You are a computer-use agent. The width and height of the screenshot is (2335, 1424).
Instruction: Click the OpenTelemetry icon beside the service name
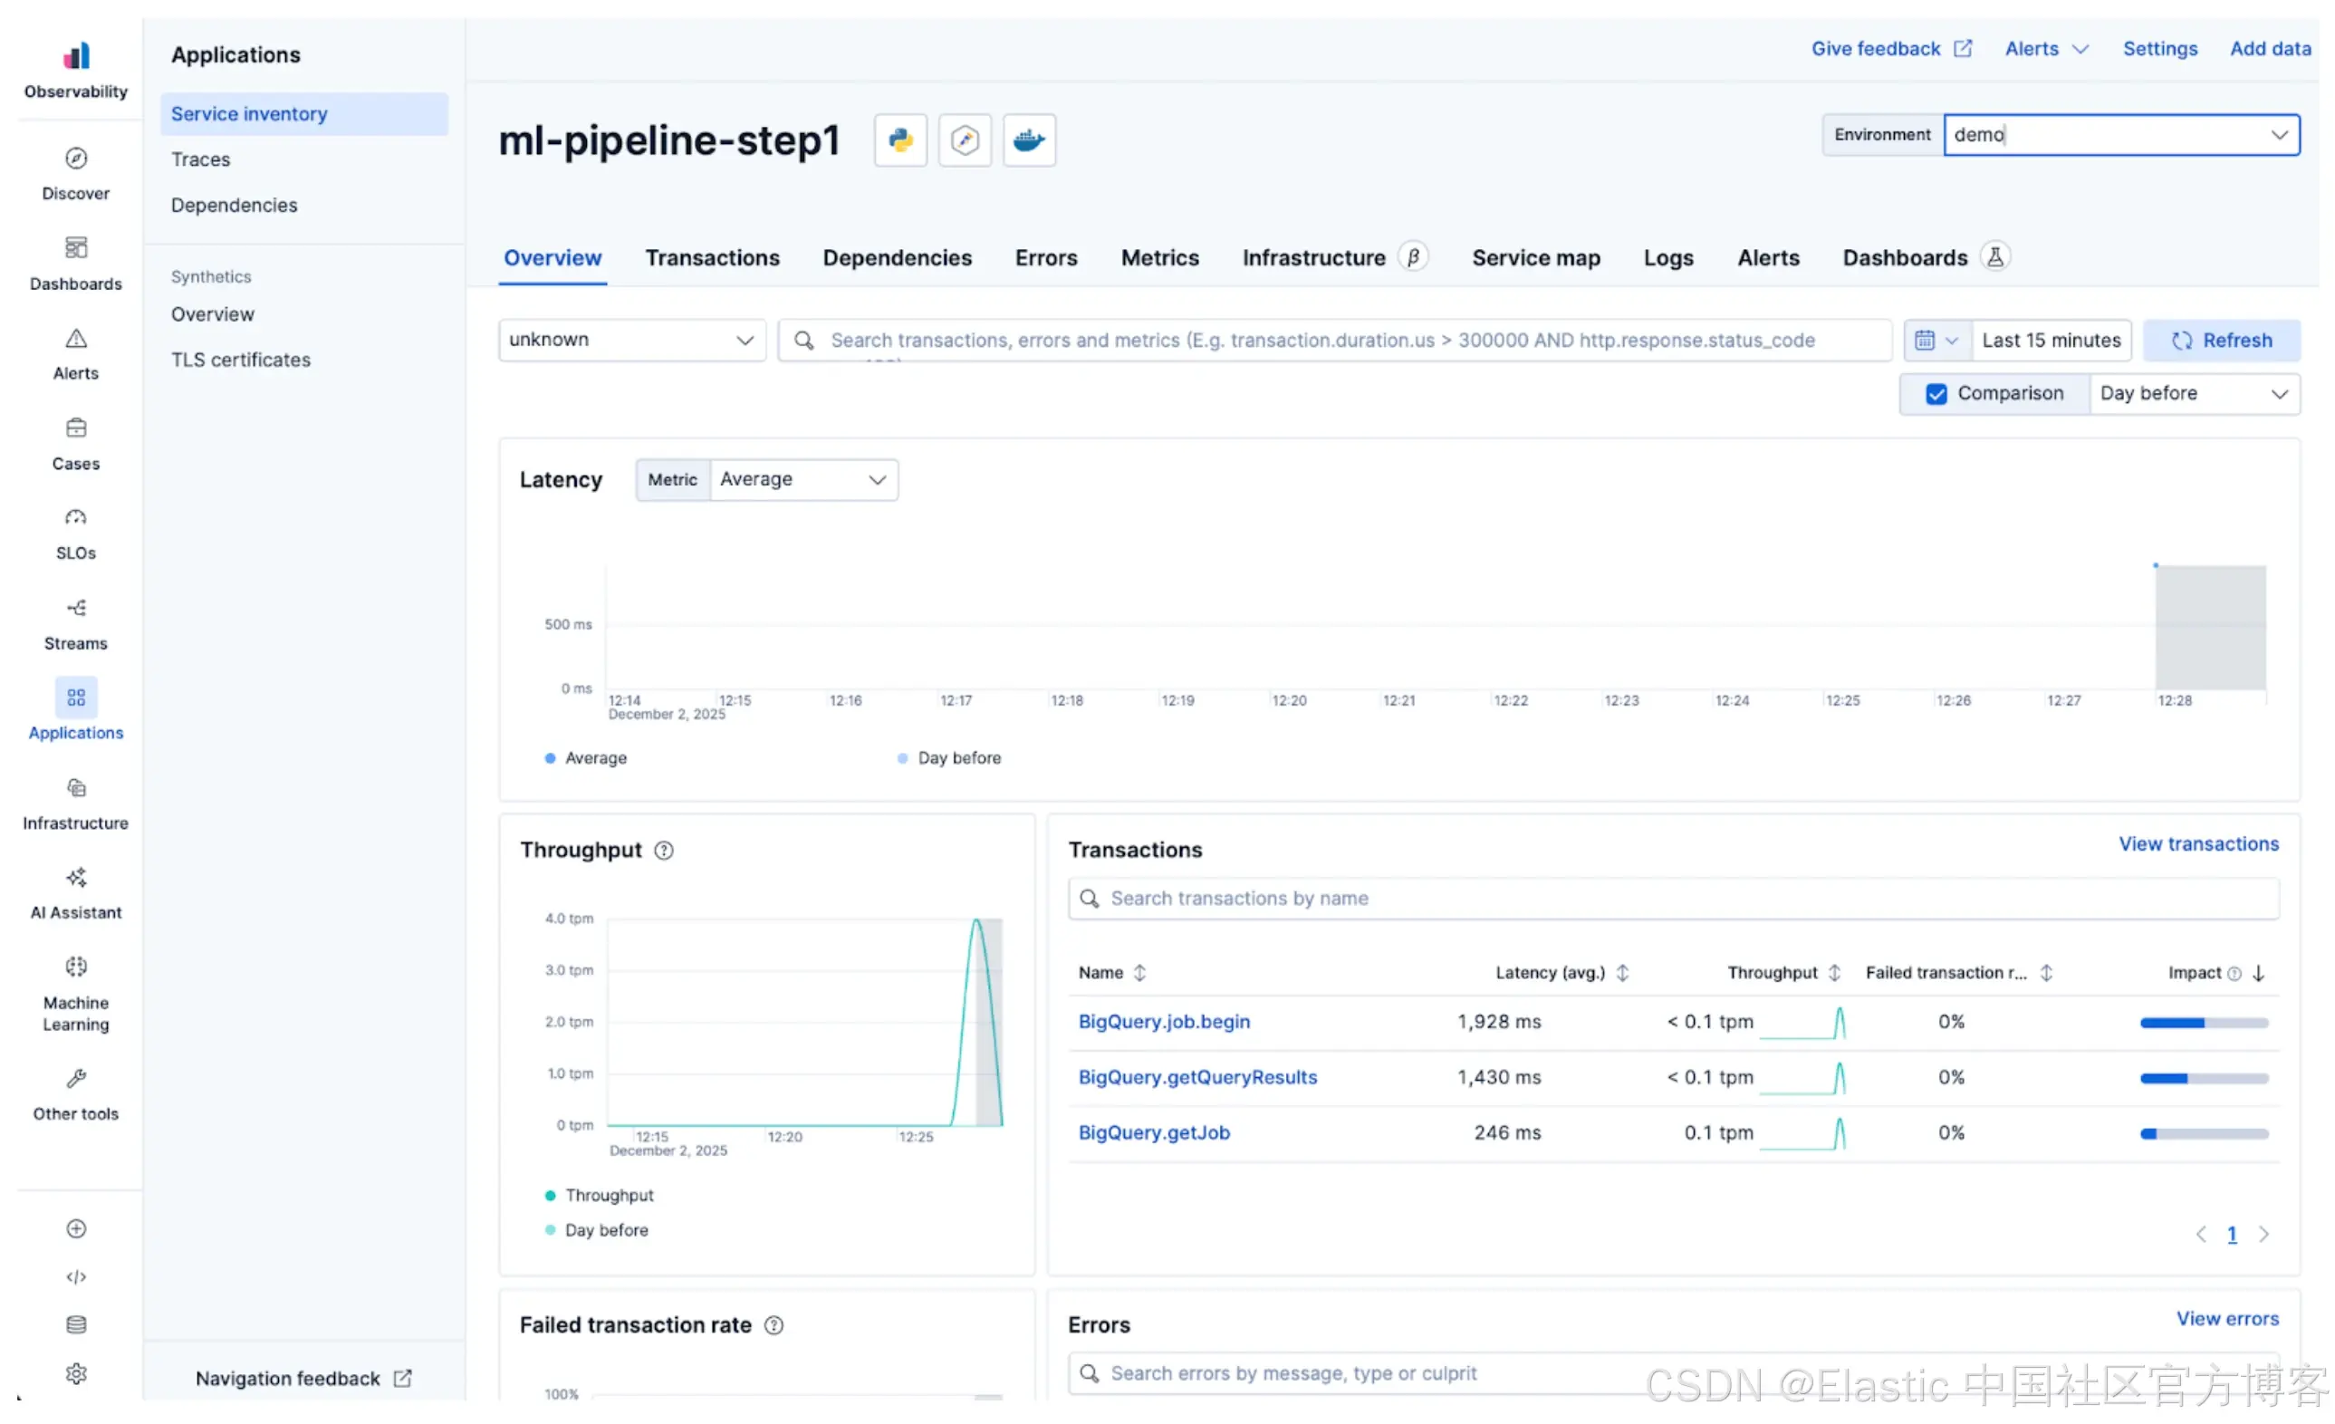coord(964,140)
